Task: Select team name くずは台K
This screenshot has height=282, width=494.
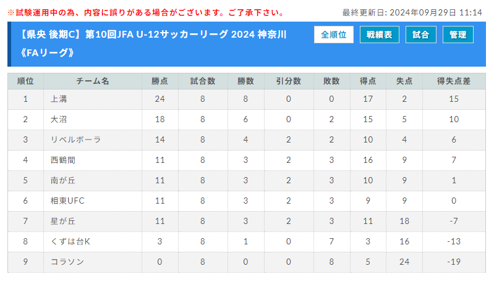Action: point(70,241)
